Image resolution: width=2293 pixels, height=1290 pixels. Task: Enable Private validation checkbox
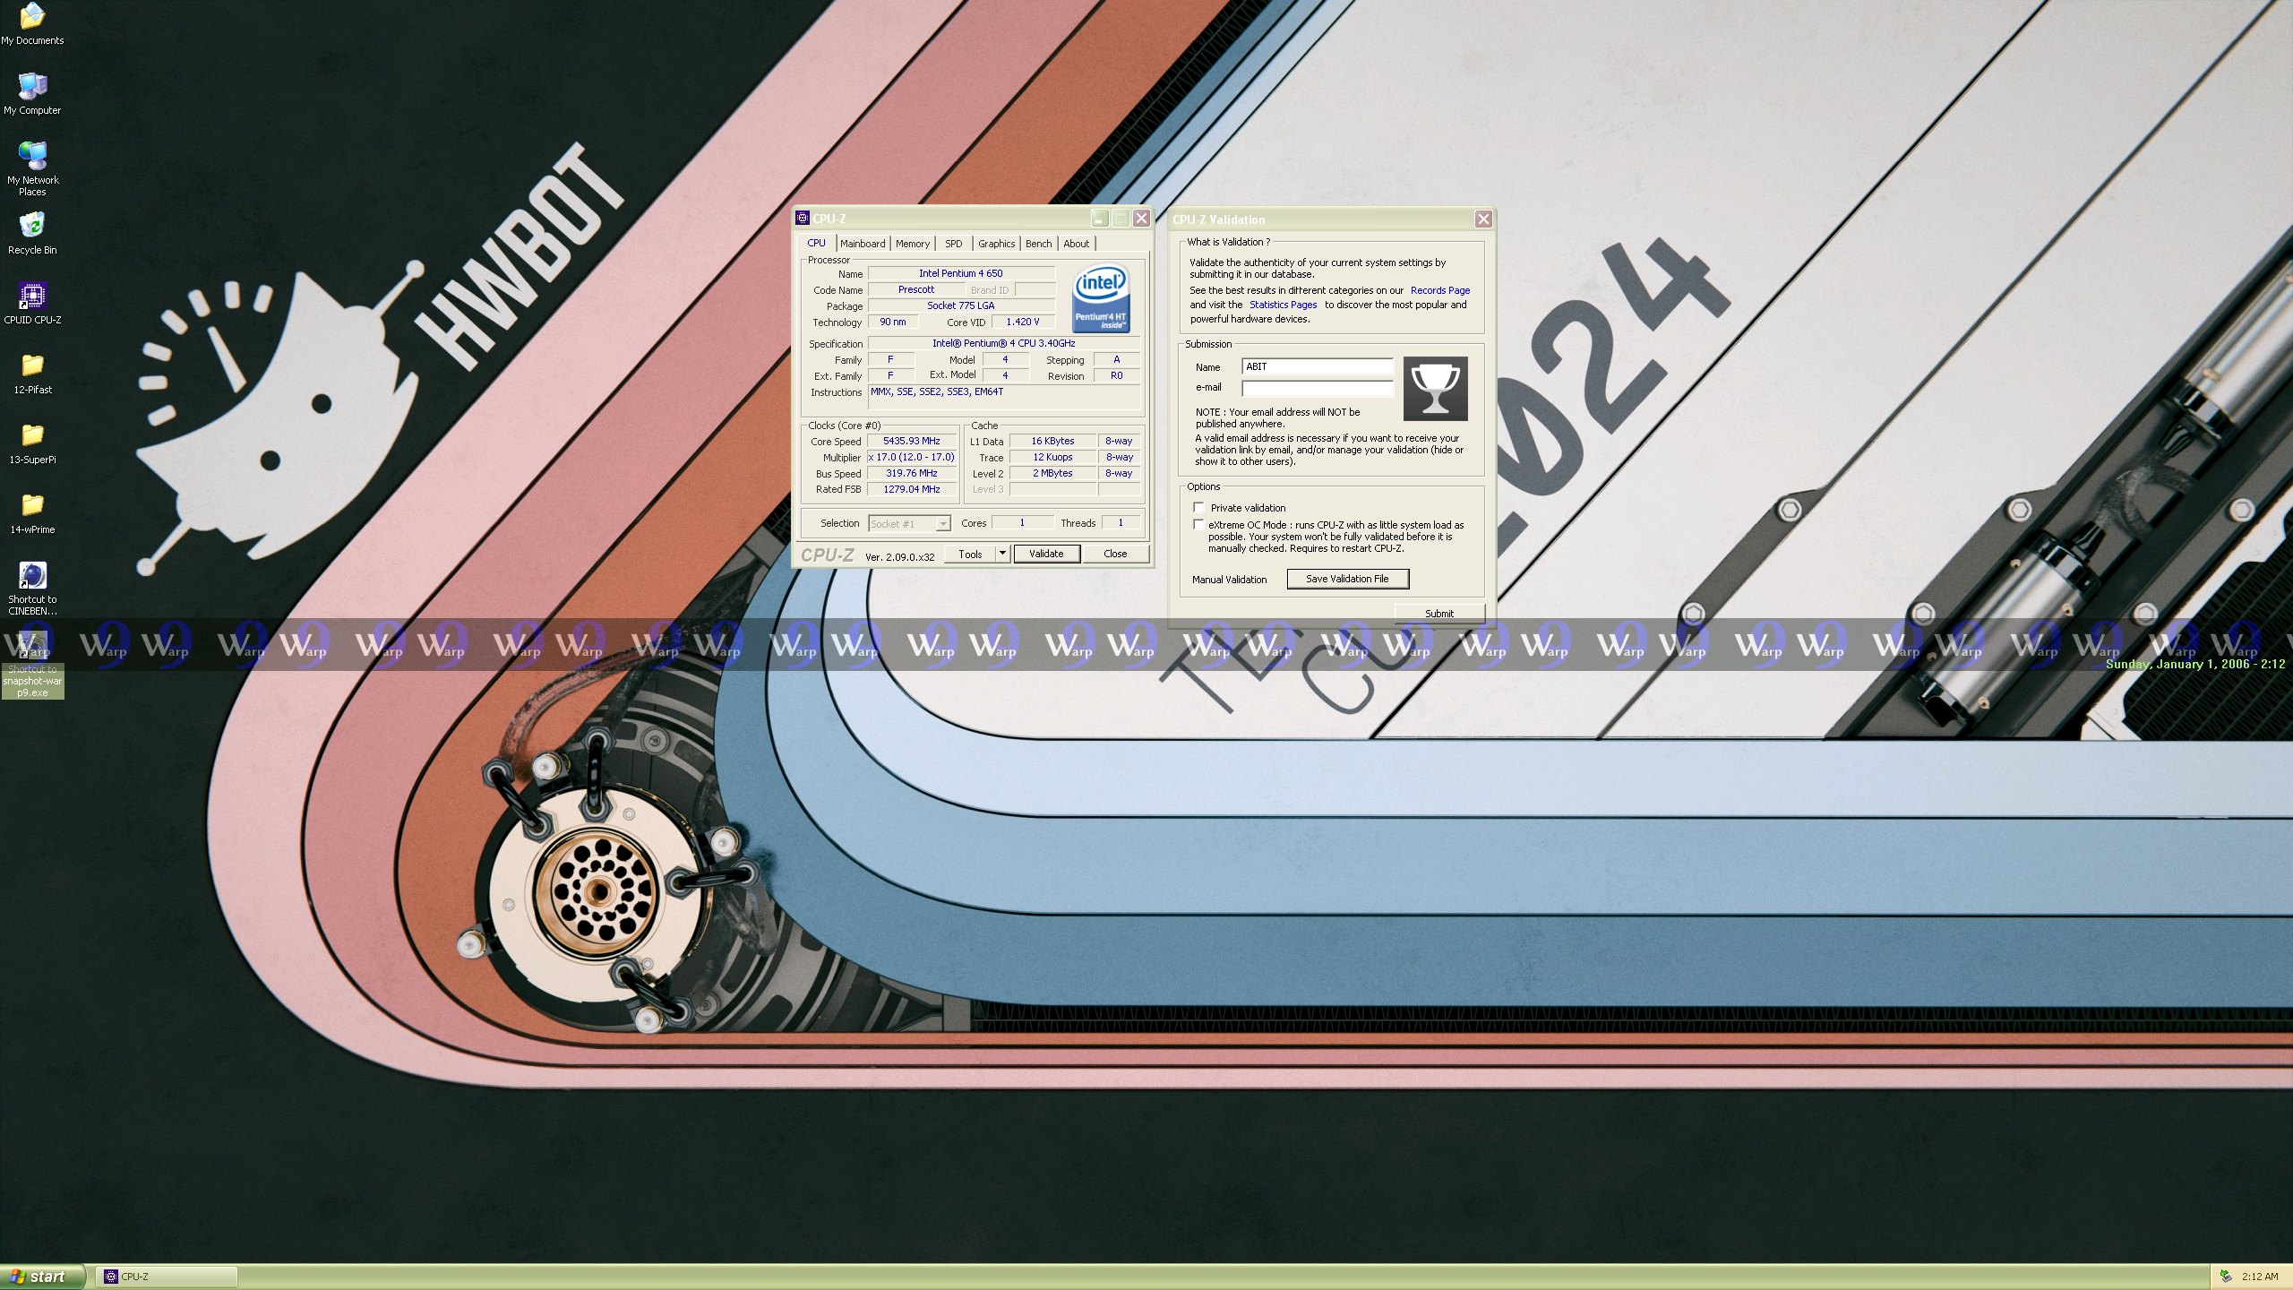click(x=1198, y=507)
